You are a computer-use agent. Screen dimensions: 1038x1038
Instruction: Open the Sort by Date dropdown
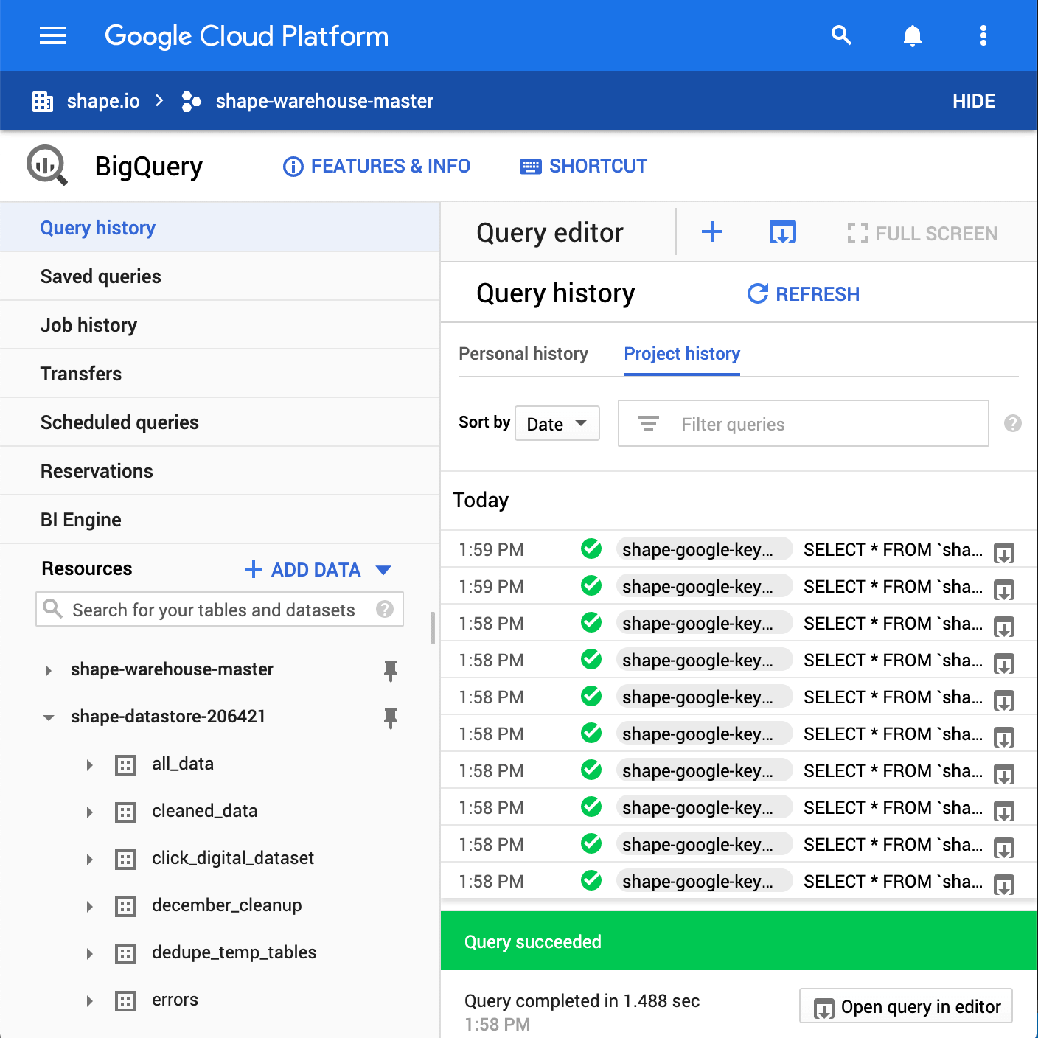coord(557,423)
